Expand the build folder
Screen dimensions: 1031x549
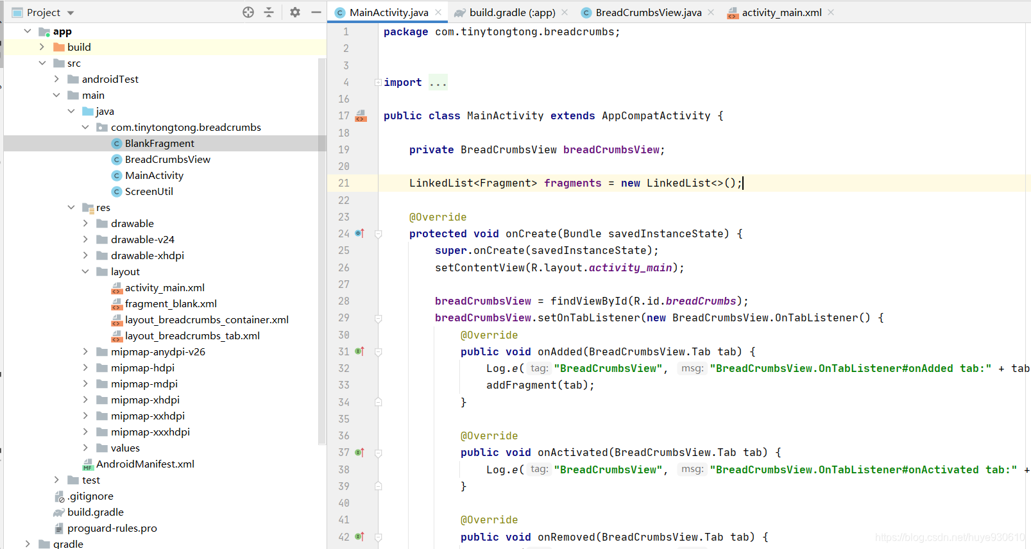42,47
